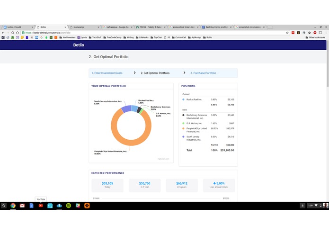The image size is (329, 234).
Task: Open the LifeHacks bookmarks folder
Action: tap(142, 37)
